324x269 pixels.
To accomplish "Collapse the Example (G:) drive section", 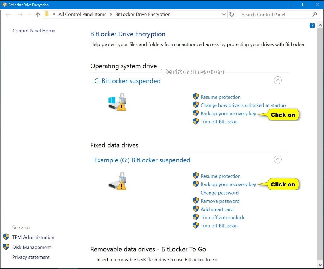I will (277, 160).
